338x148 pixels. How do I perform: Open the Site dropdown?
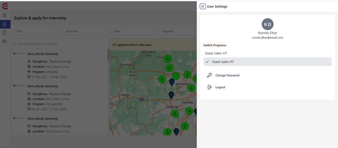[37, 31]
